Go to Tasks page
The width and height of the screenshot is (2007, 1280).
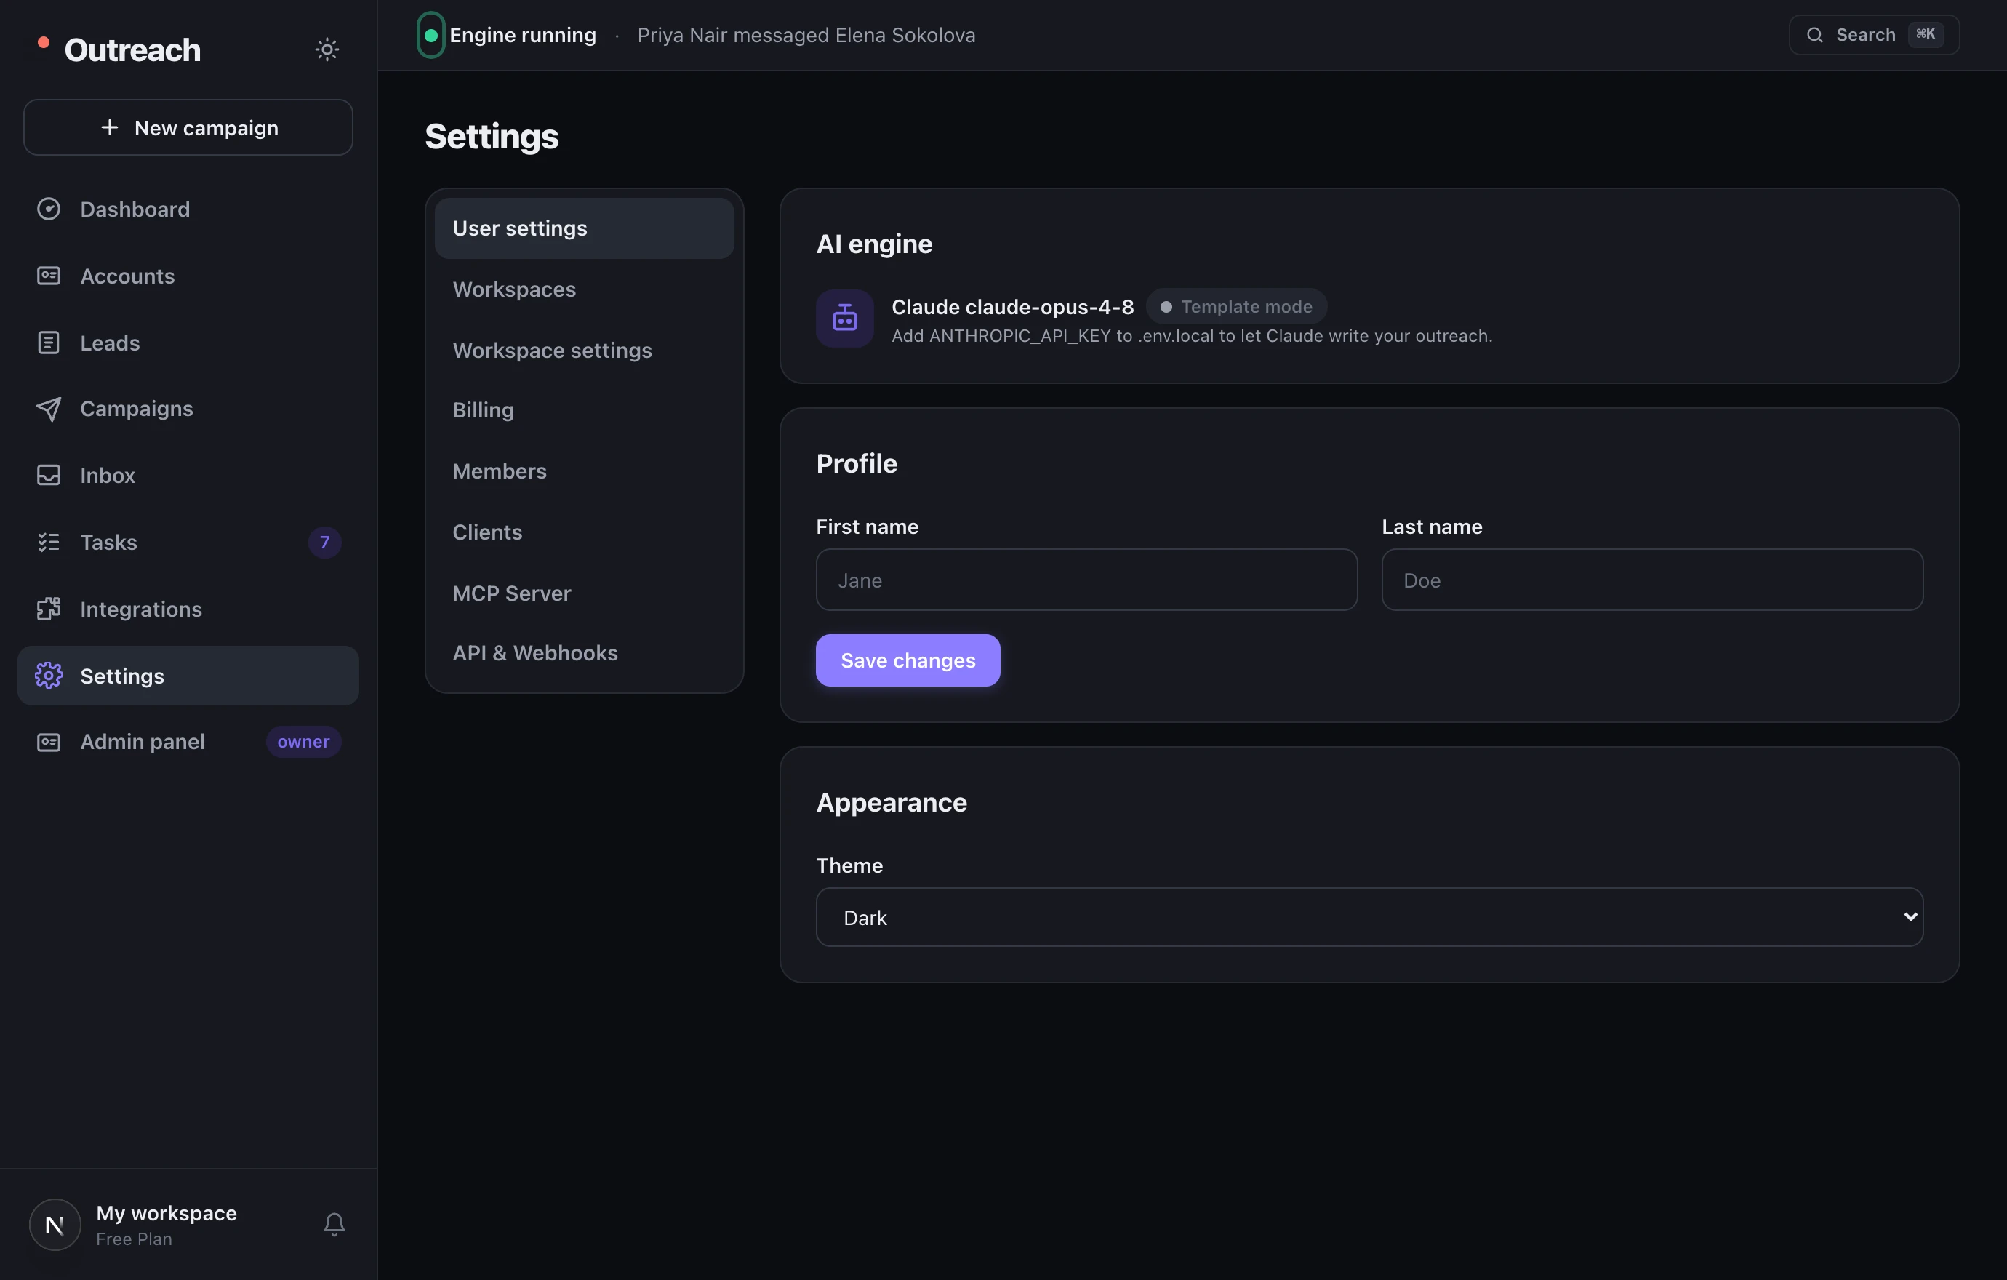(x=188, y=543)
